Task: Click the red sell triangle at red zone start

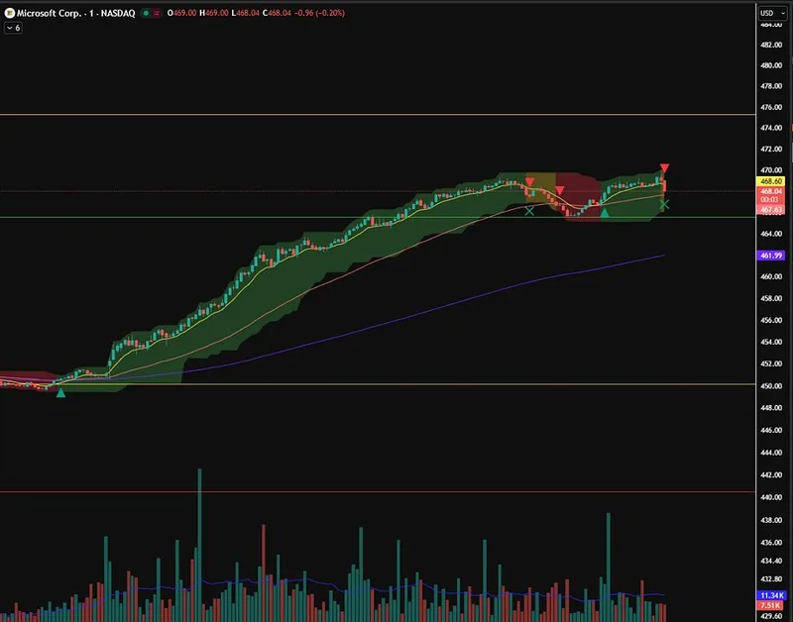Action: (559, 190)
